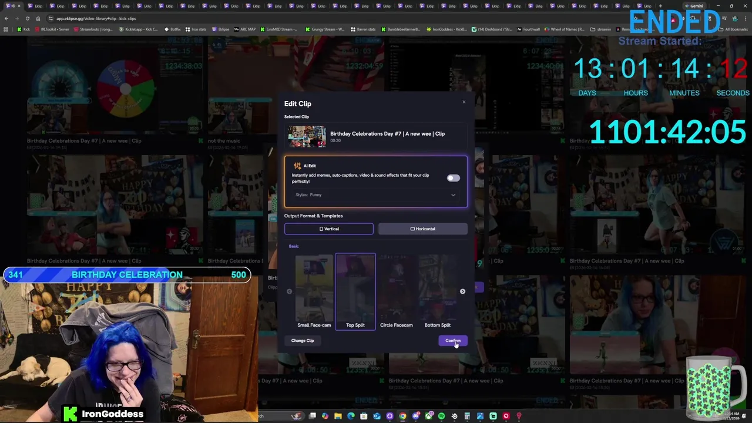The height and width of the screenshot is (423, 752).
Task: Open the BotRix bookmark
Action: pos(173,29)
